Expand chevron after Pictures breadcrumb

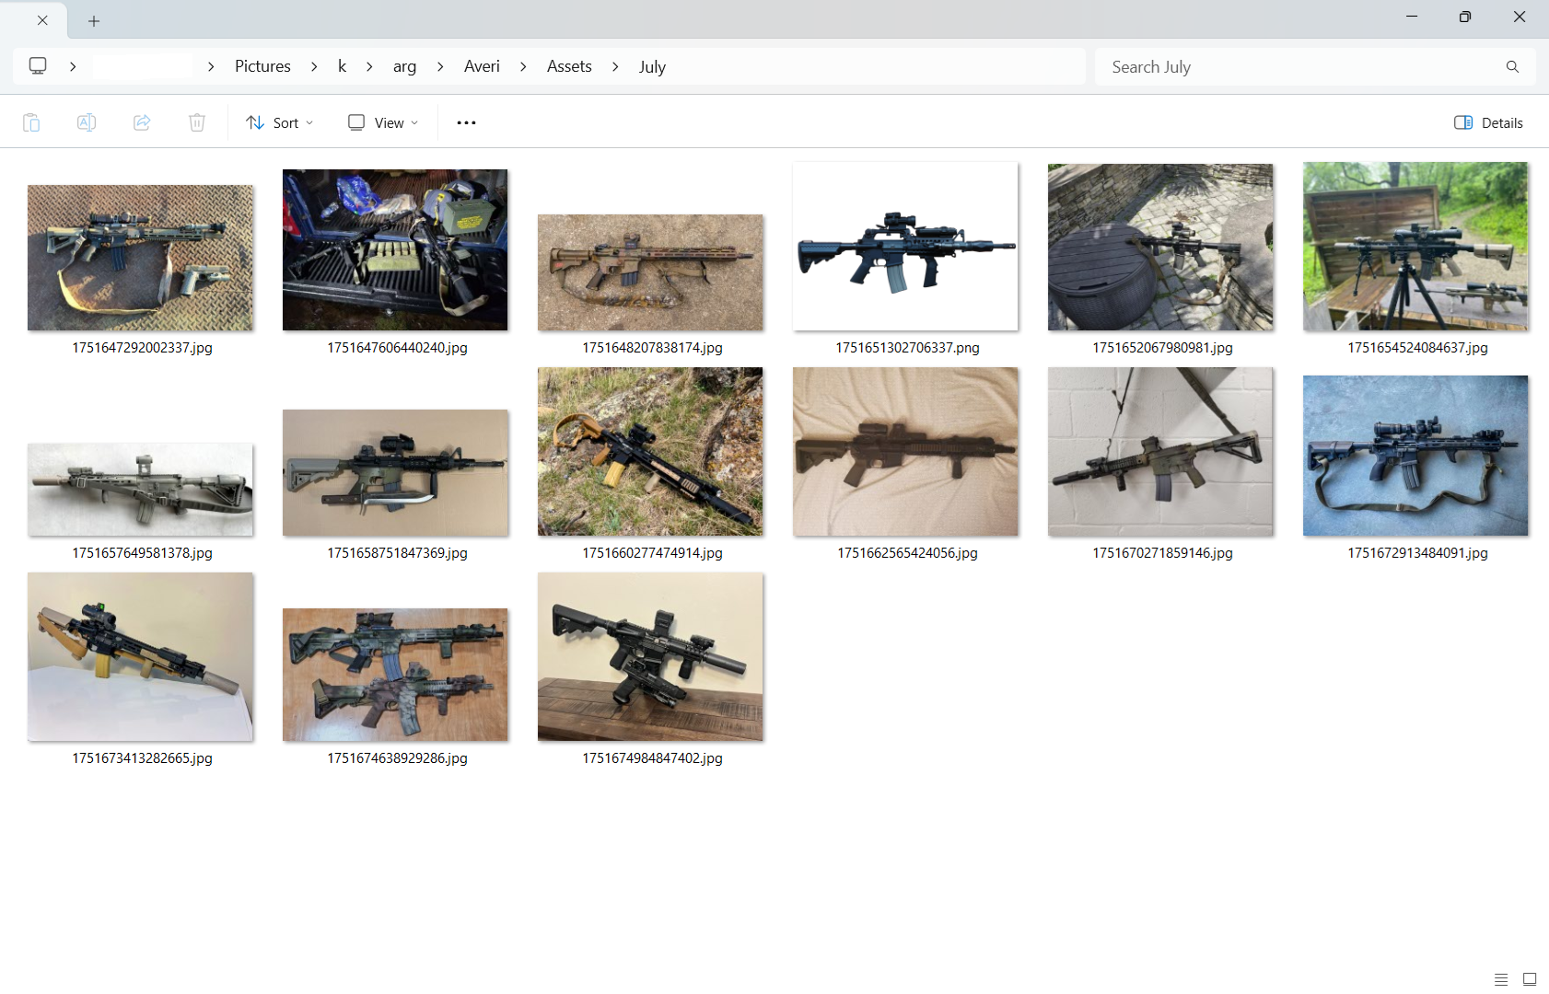click(x=314, y=66)
